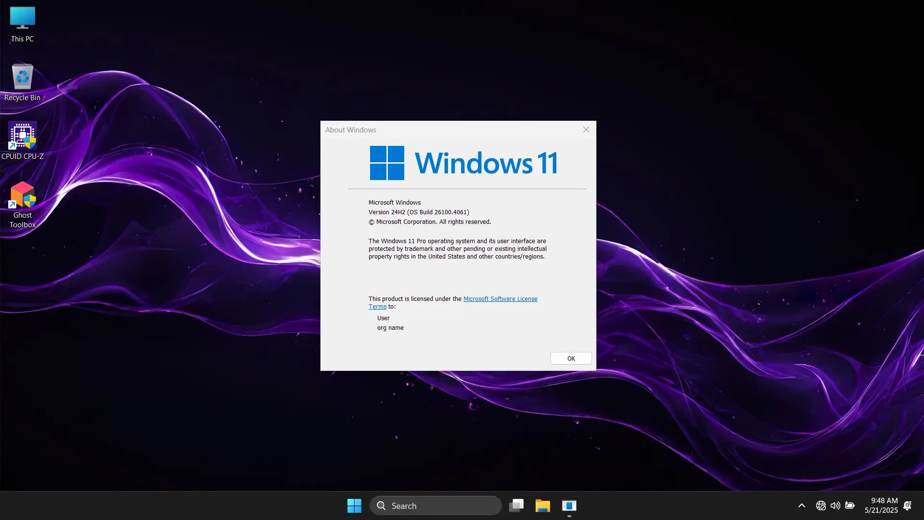The image size is (924, 520).
Task: Click the Windows Start button
Action: (354, 506)
